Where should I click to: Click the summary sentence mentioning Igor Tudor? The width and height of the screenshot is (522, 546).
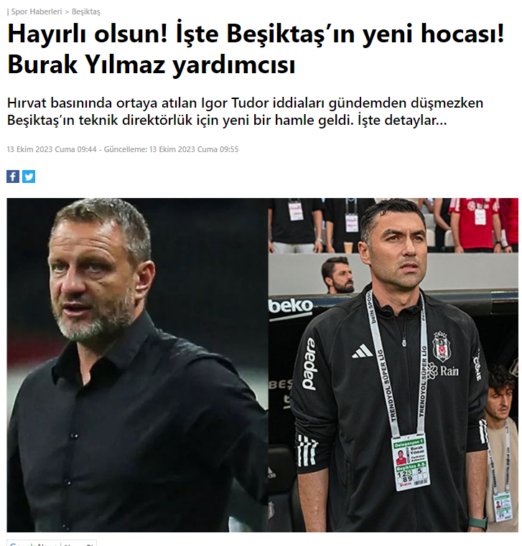245,103
